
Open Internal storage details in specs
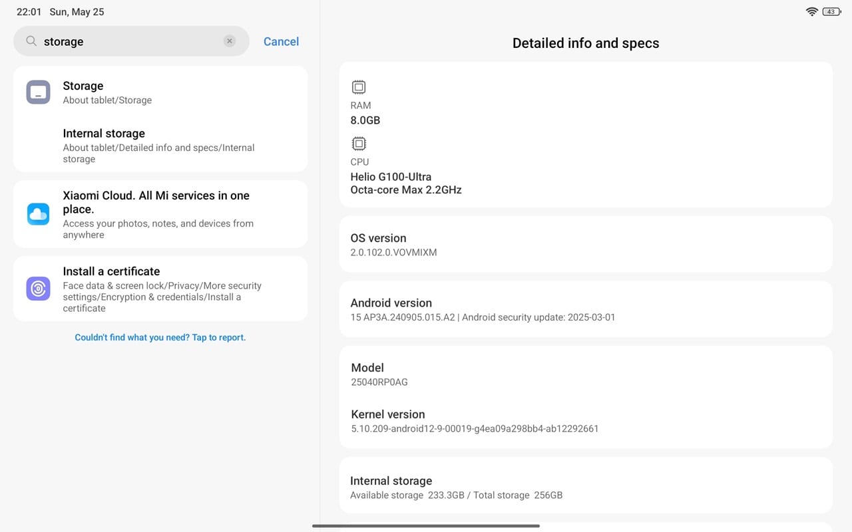tap(586, 487)
